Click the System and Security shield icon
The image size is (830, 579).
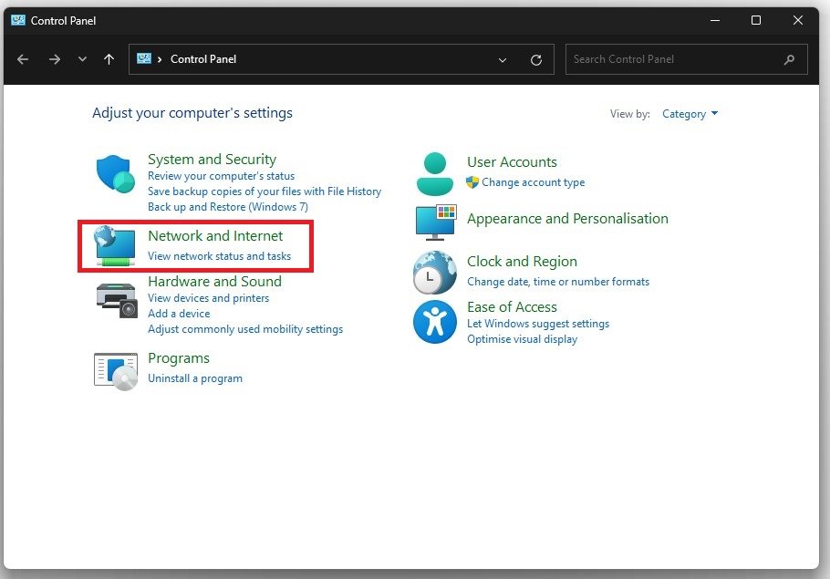point(116,173)
